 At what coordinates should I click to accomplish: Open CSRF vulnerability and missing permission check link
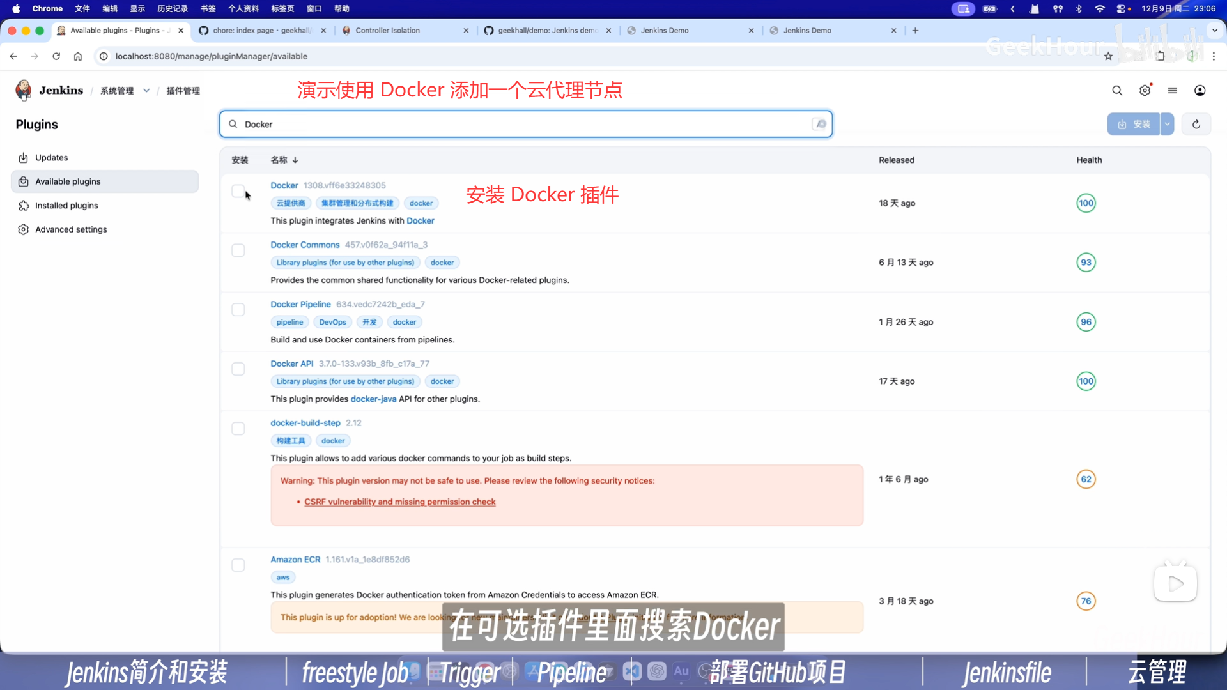pyautogui.click(x=399, y=502)
